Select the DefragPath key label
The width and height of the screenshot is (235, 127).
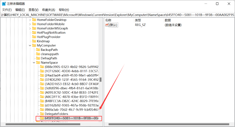click(x=49, y=58)
